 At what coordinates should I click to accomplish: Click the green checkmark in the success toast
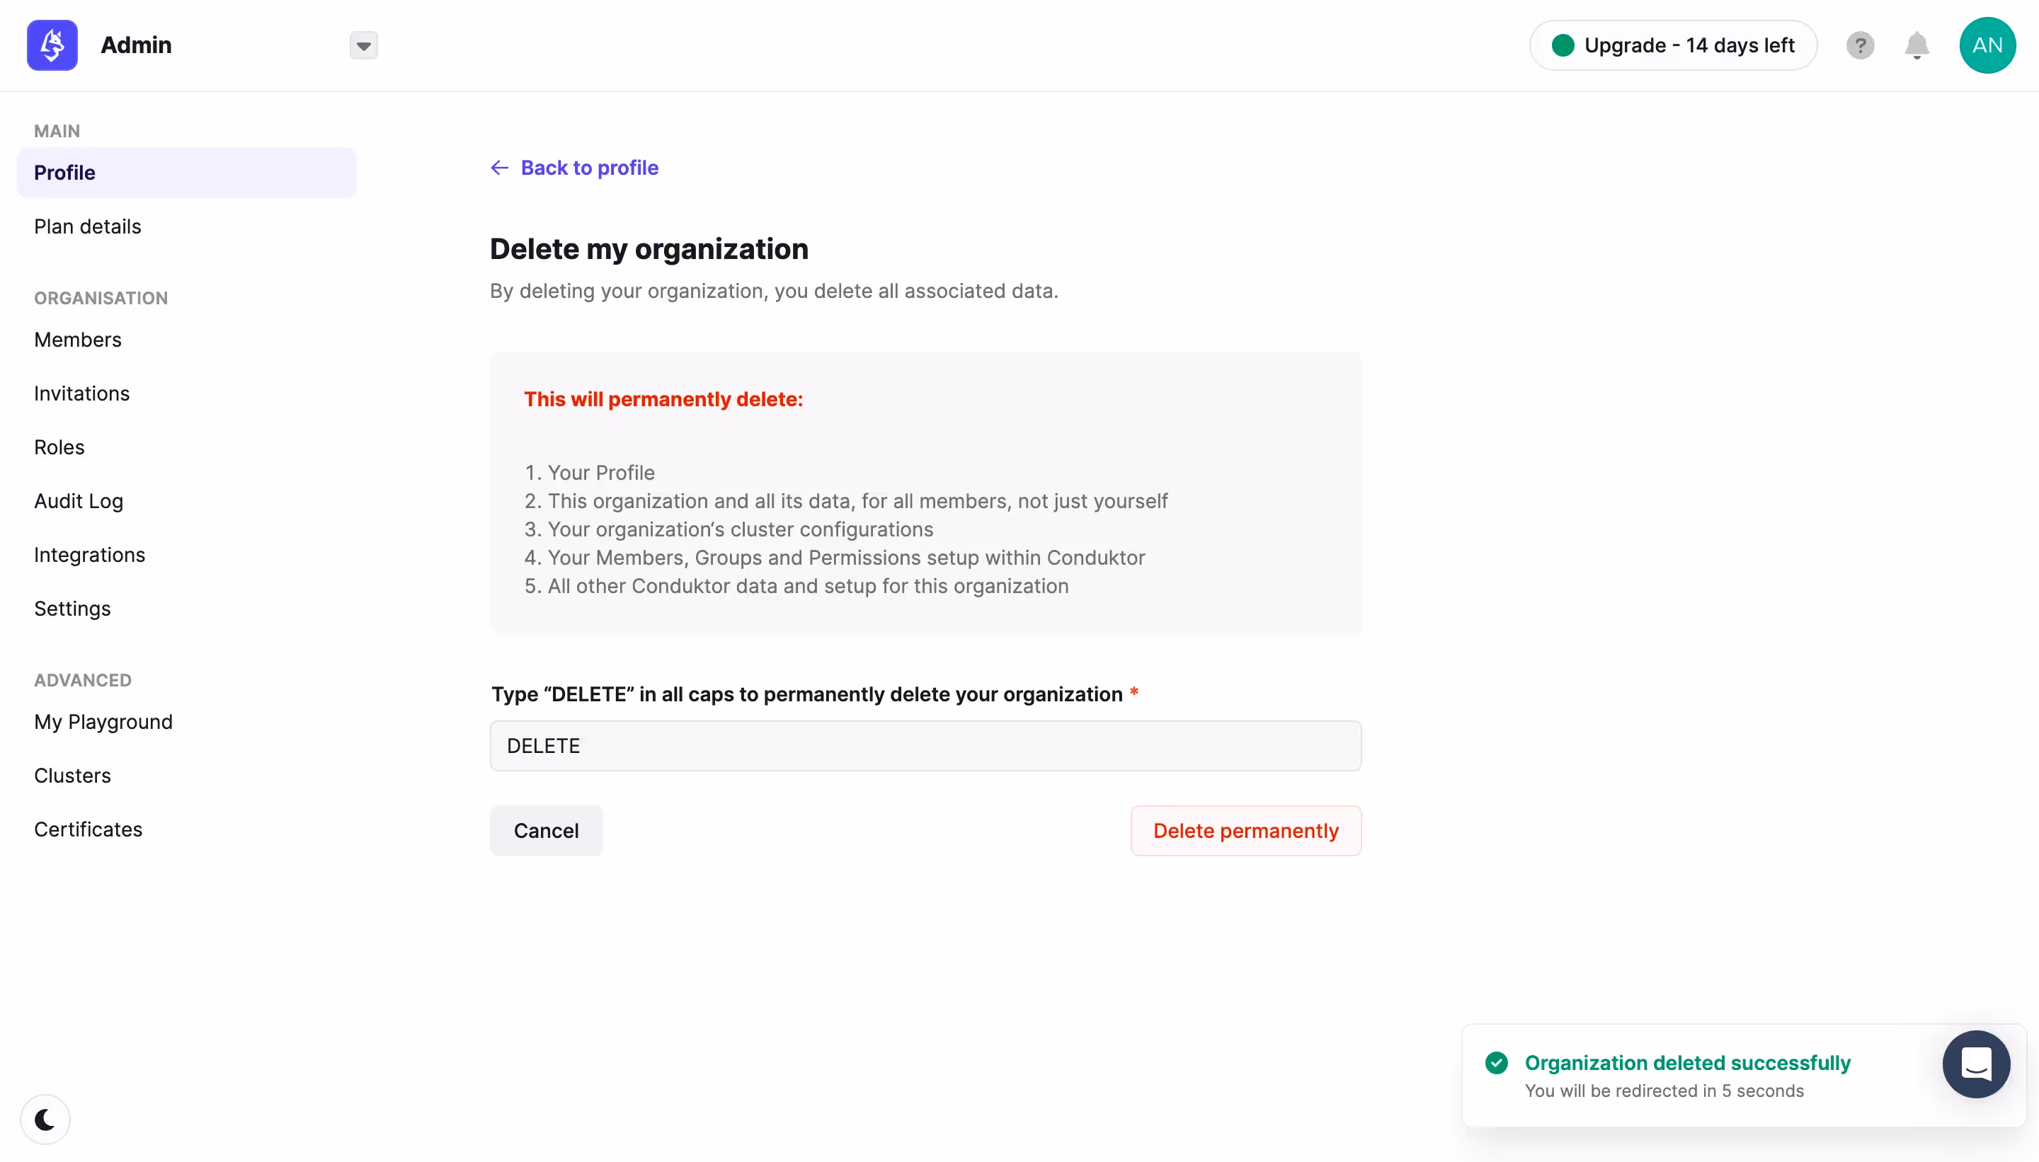(1497, 1063)
